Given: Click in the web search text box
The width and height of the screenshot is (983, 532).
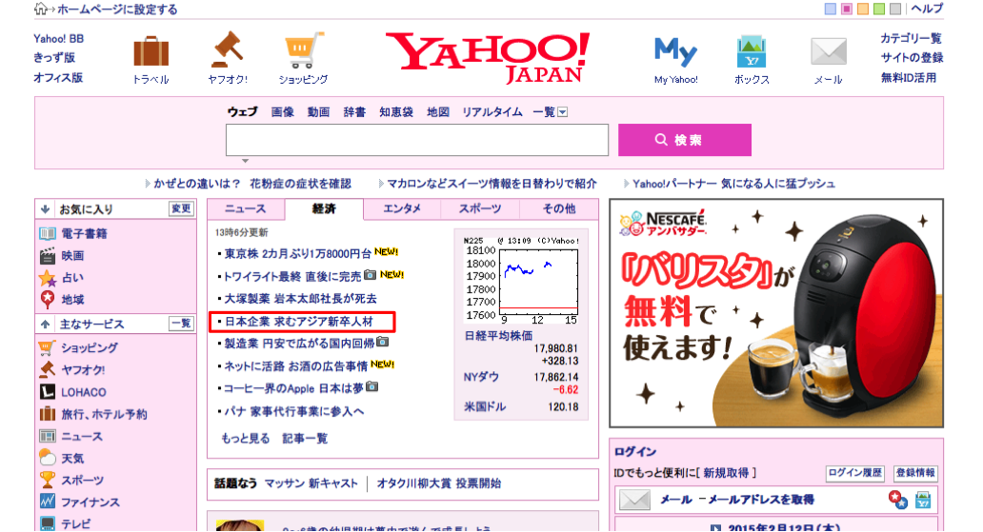Looking at the screenshot, I should tap(416, 140).
